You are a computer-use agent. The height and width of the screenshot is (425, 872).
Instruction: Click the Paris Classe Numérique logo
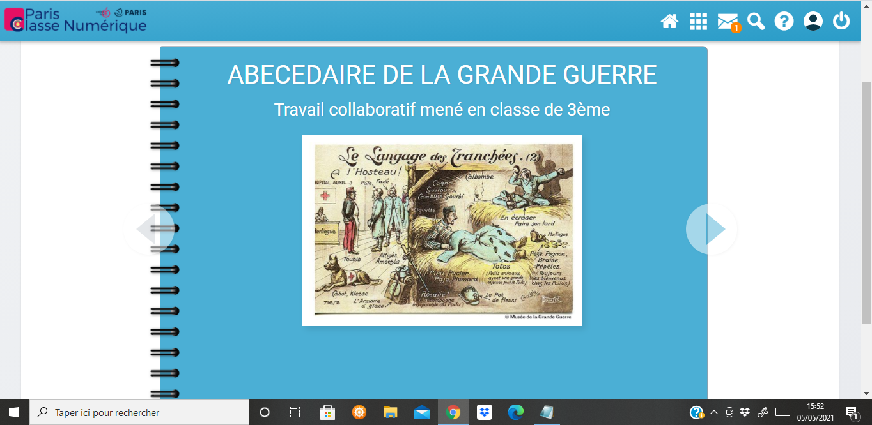click(x=75, y=20)
